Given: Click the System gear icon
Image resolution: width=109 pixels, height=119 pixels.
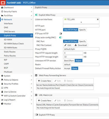Looking at the screenshot, I should 2,76.
